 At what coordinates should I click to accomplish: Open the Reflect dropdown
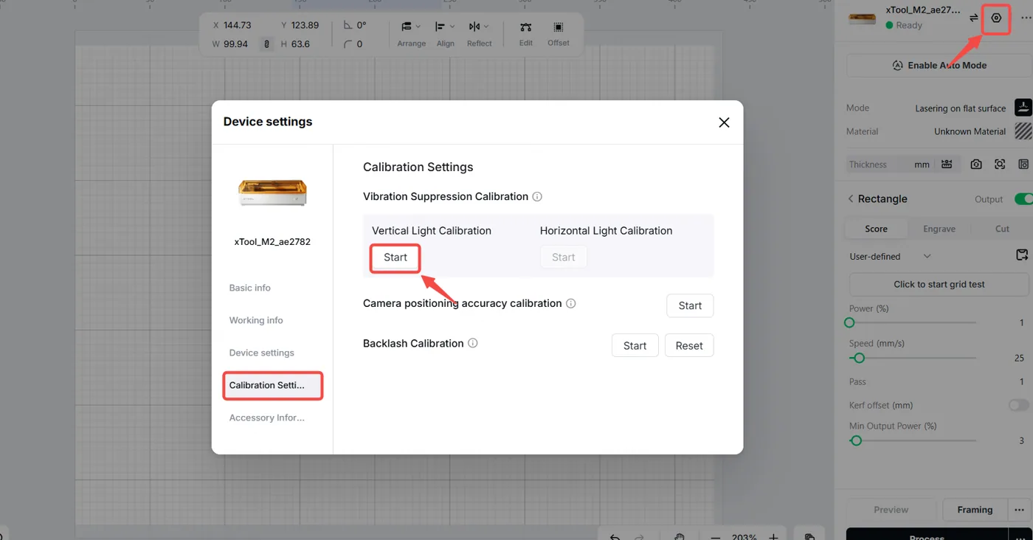tap(479, 33)
